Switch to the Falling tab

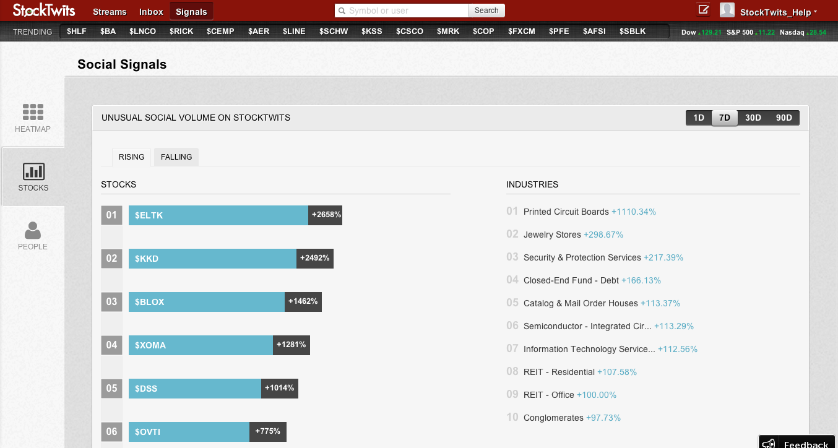[176, 157]
